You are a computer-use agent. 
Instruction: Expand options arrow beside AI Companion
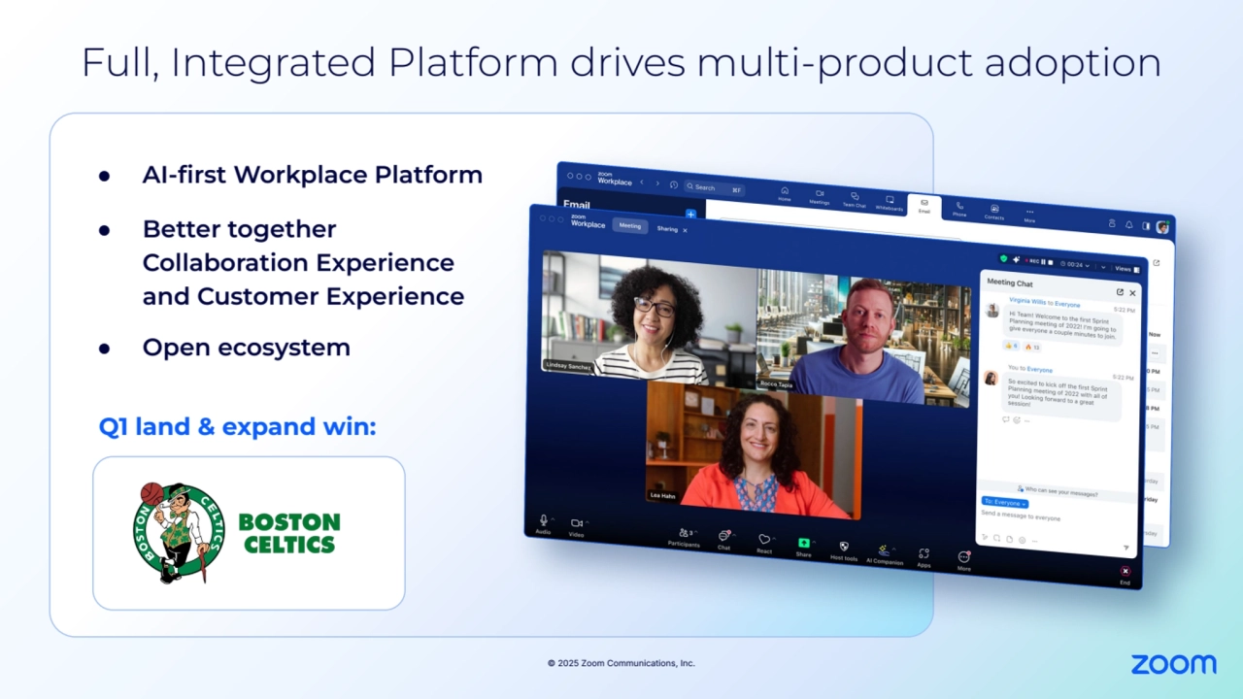[893, 549]
